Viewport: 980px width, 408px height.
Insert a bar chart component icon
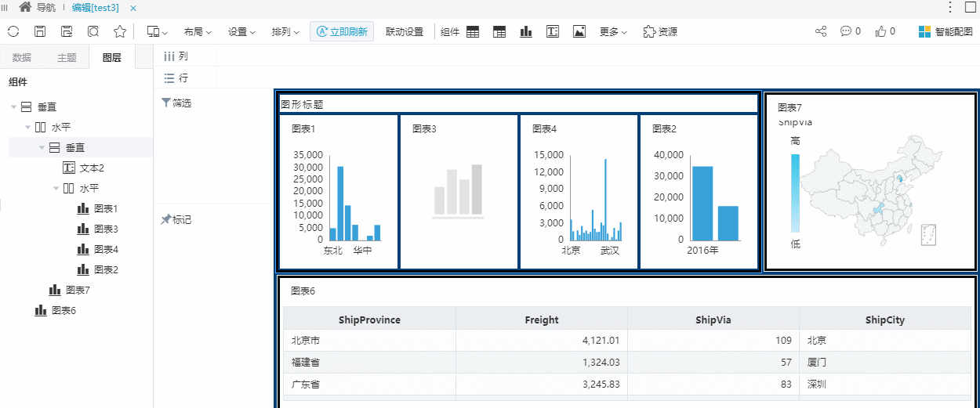click(x=526, y=32)
